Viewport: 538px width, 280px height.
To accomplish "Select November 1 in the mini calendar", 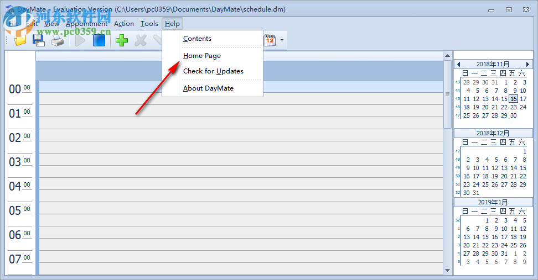I will point(506,82).
